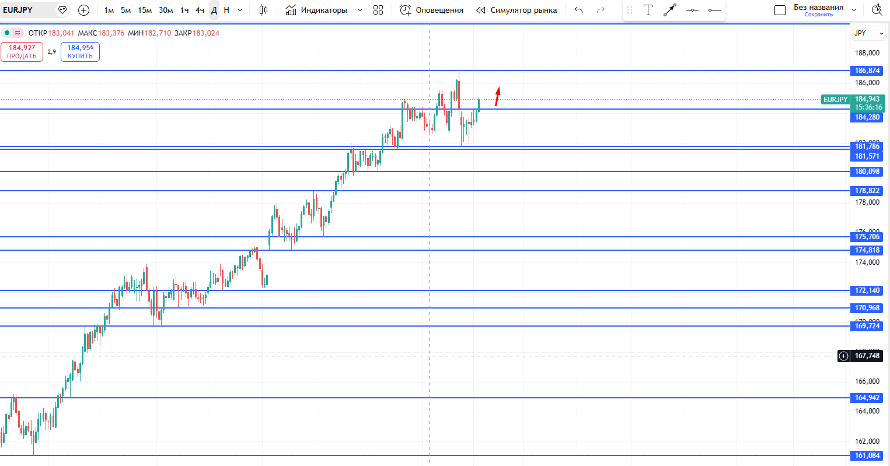
Task: Select the 161,084 horizontal line label
Action: point(867,456)
